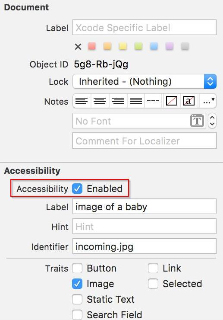Disable the Image trait checkbox
Viewport: 223px width, 320px height.
tap(77, 284)
